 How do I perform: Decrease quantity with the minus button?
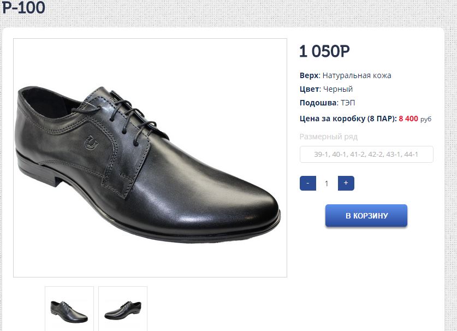click(x=308, y=184)
